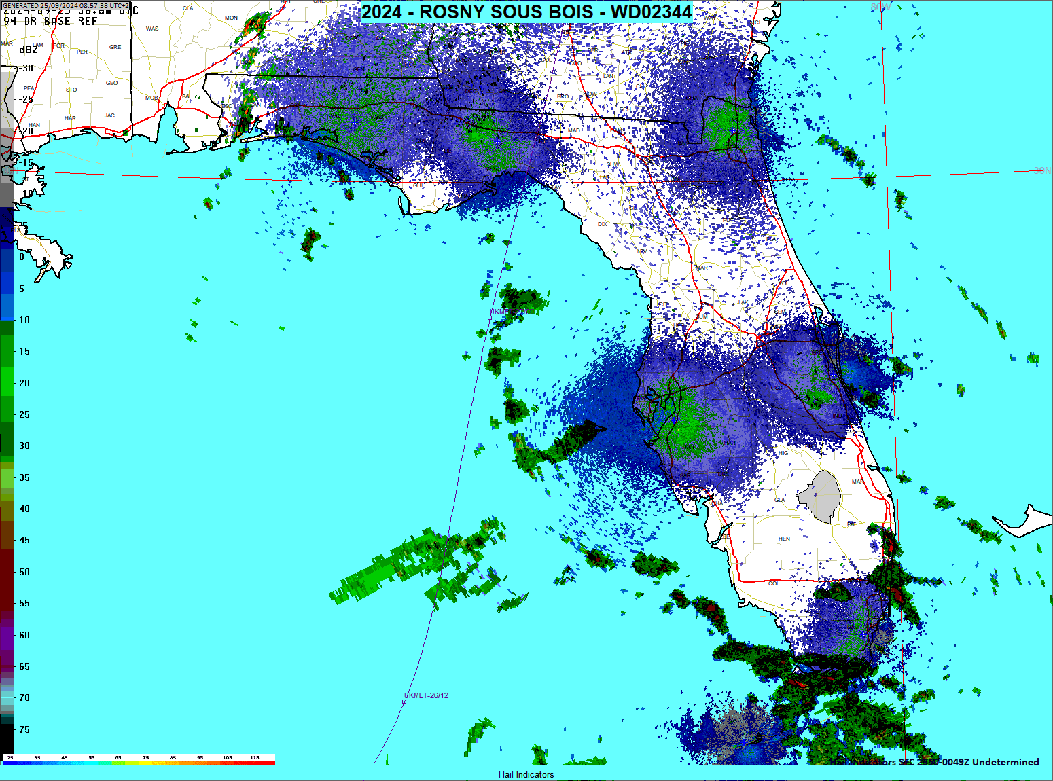Click the DIX county label

point(601,224)
